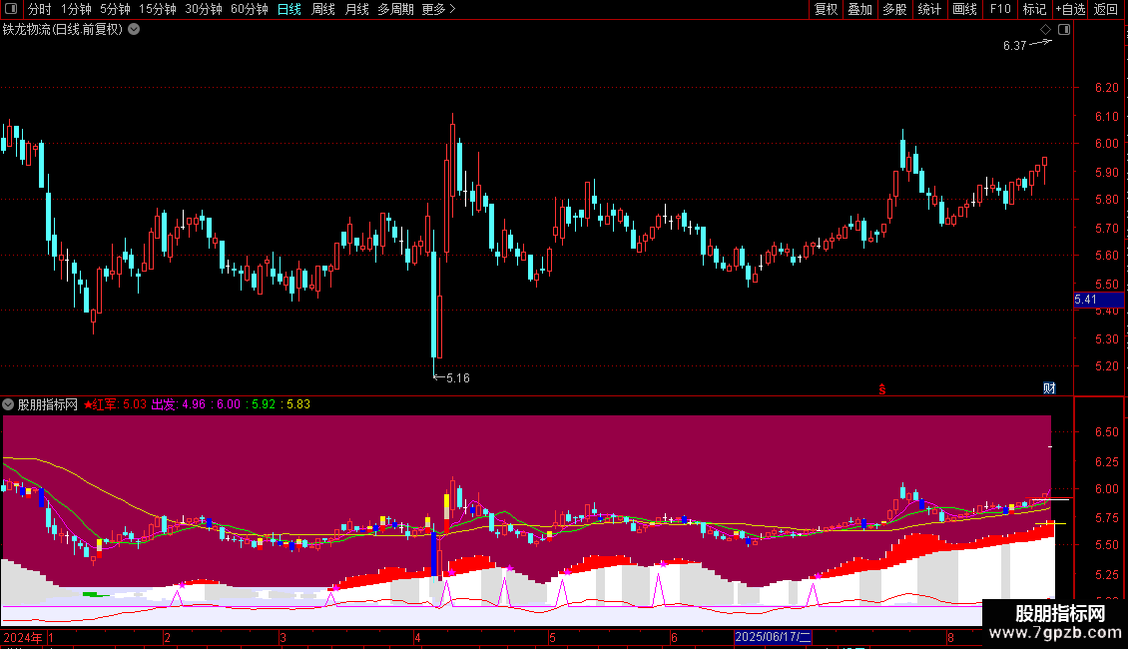This screenshot has width=1128, height=649.
Task: Open the indicator panel dropdown icon
Action: tap(8, 404)
